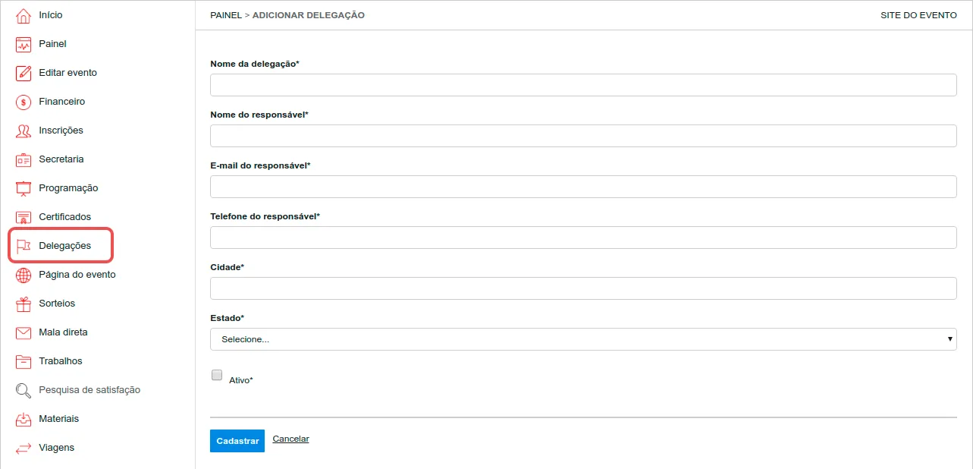Click the Inscrições people icon

(24, 131)
